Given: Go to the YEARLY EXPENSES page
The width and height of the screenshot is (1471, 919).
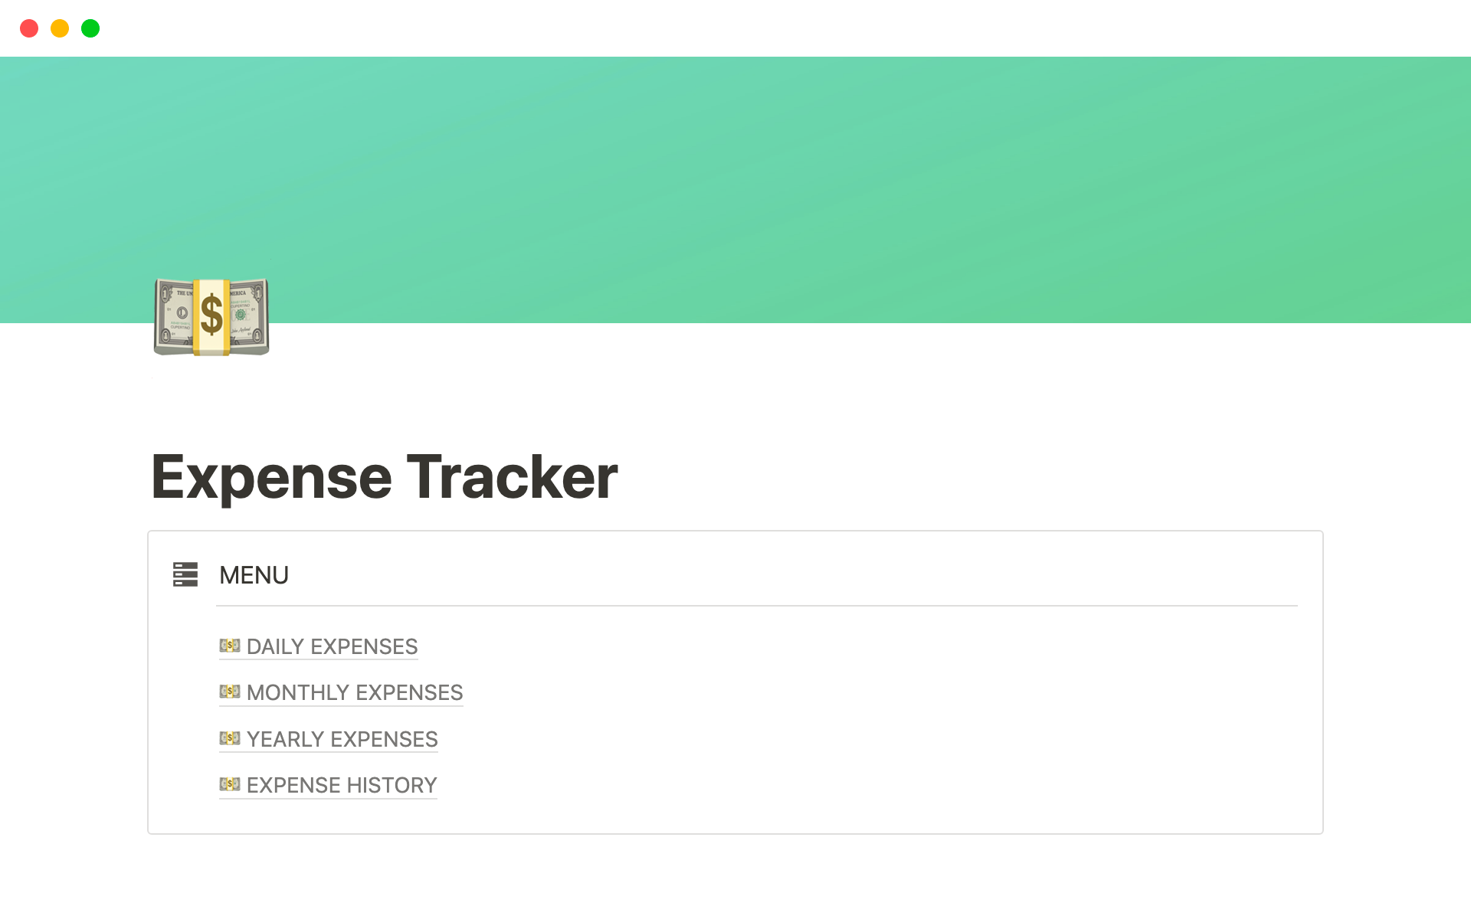Looking at the screenshot, I should coord(342,740).
